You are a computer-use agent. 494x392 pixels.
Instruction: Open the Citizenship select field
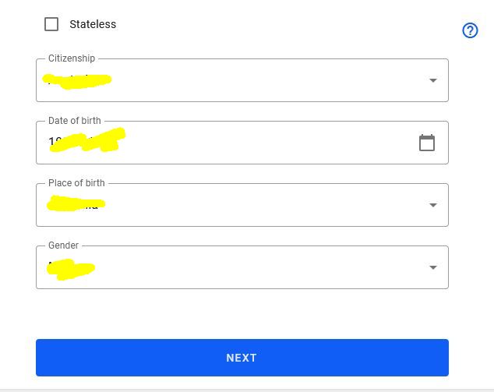point(242,80)
